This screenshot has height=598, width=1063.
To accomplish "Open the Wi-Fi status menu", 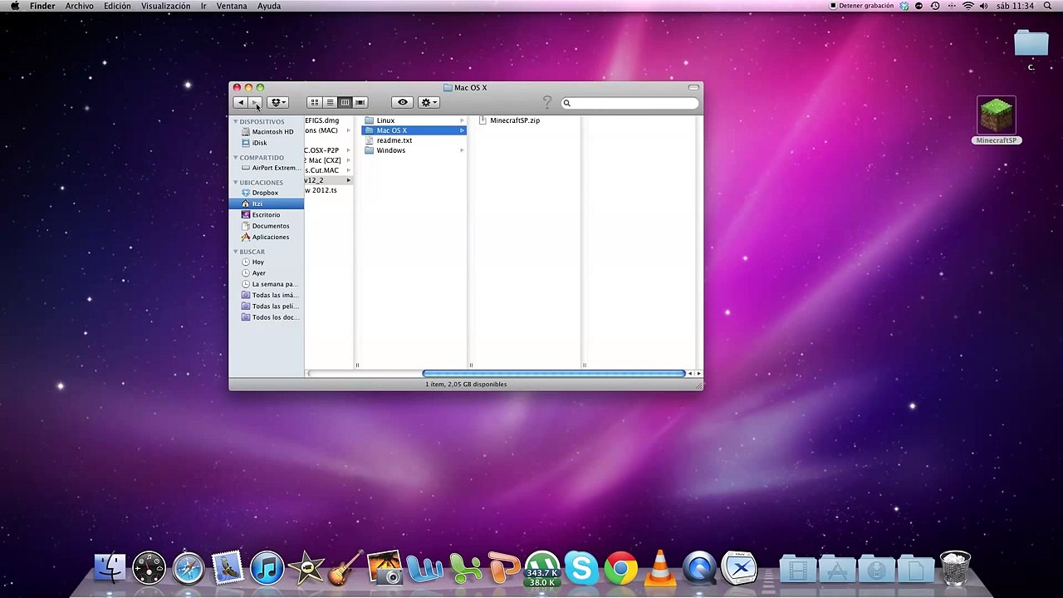I will 968,6.
